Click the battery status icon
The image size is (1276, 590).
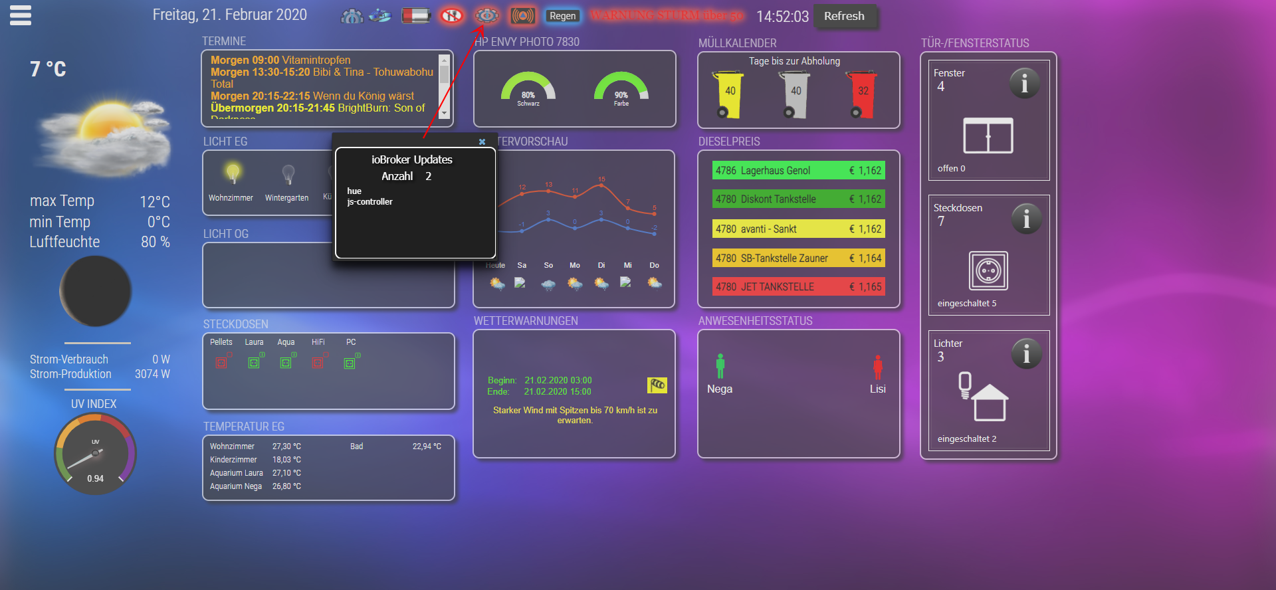pyautogui.click(x=416, y=15)
